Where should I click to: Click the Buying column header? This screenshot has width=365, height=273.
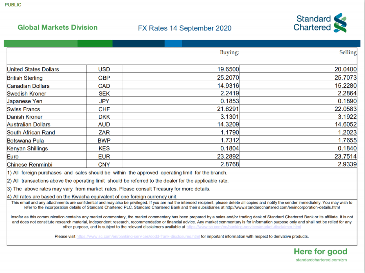coord(229,52)
